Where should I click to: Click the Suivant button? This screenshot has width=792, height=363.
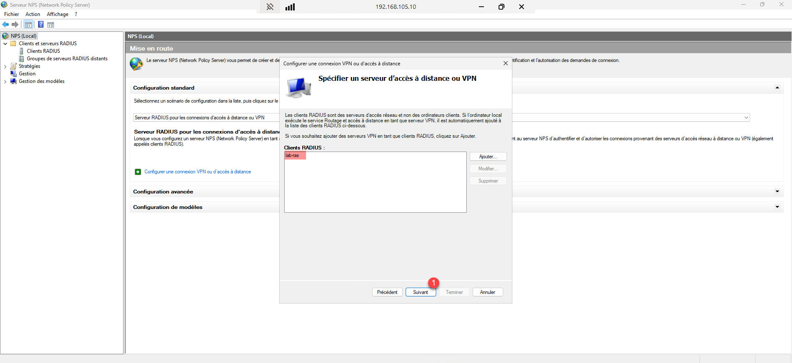(x=420, y=292)
